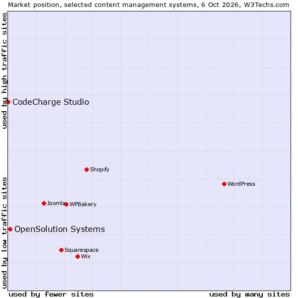Select the Squarespace data point
This screenshot has height=298, width=298.
tap(61, 250)
